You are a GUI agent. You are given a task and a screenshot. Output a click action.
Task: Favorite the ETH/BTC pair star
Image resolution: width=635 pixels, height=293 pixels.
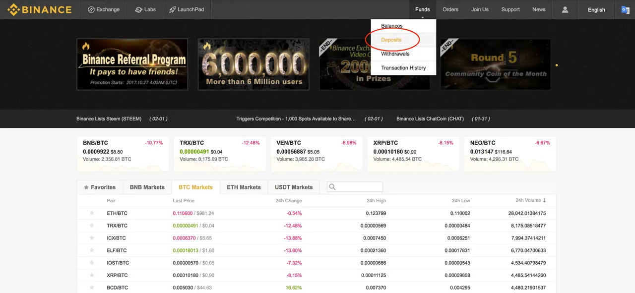click(x=92, y=213)
